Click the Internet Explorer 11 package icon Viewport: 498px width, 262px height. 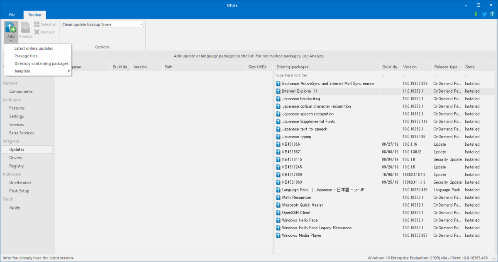tap(278, 91)
